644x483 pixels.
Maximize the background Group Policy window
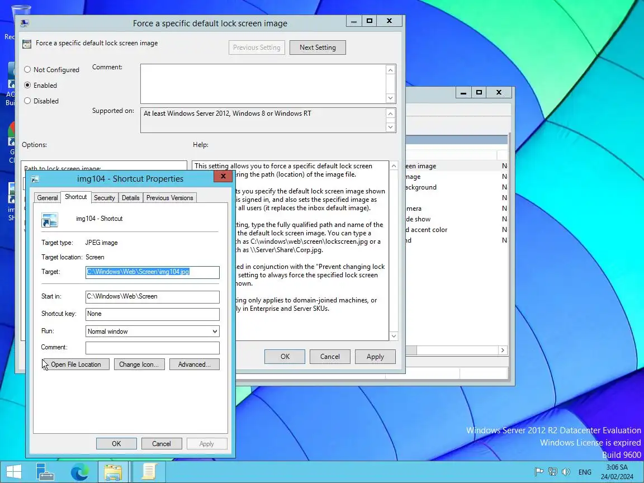pos(479,92)
